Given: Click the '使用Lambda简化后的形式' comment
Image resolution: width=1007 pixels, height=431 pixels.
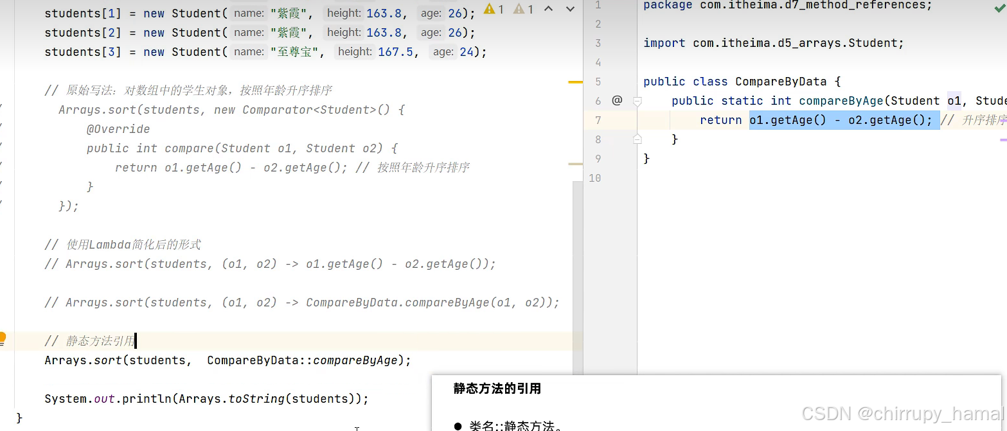Looking at the screenshot, I should tap(123, 245).
